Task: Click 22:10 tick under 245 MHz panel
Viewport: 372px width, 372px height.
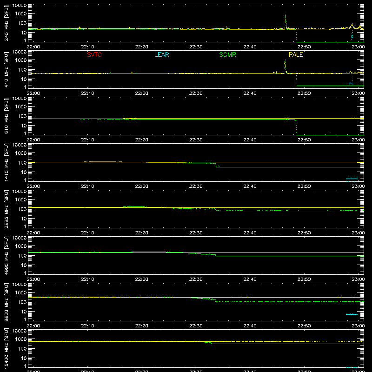Action: 87,47
